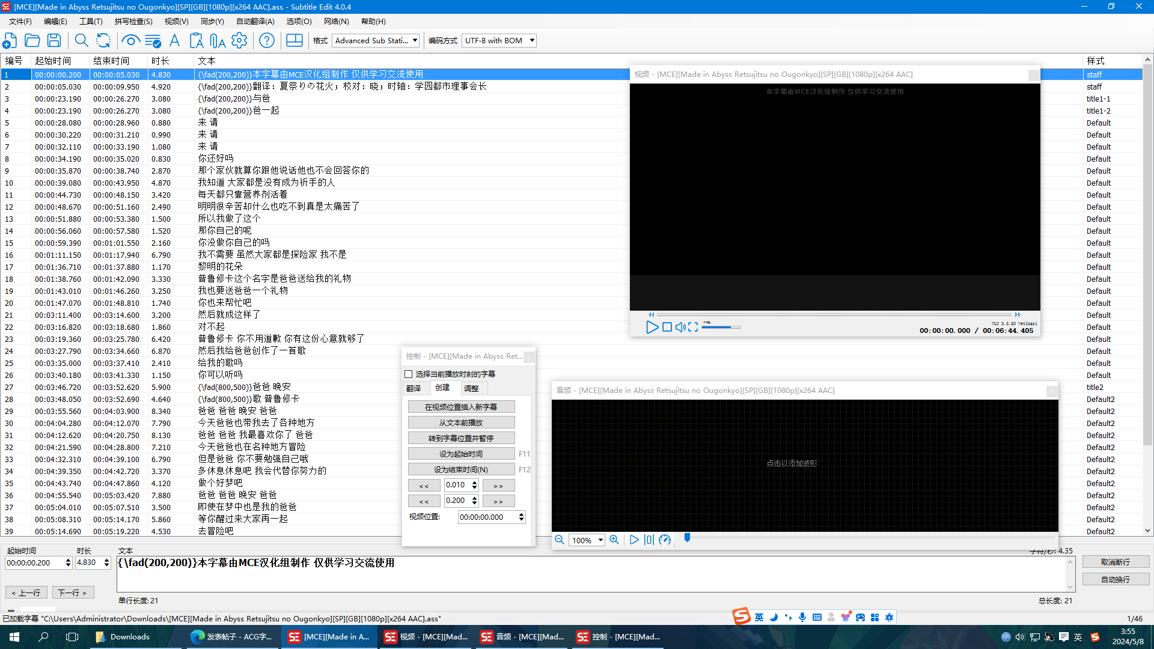Click 设为起始时间 button
Screen dimensions: 1154x649
(x=461, y=454)
